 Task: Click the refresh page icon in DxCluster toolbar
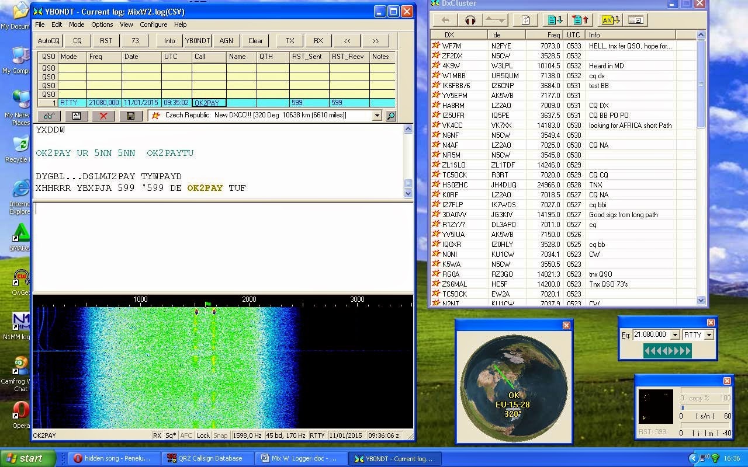(x=525, y=20)
